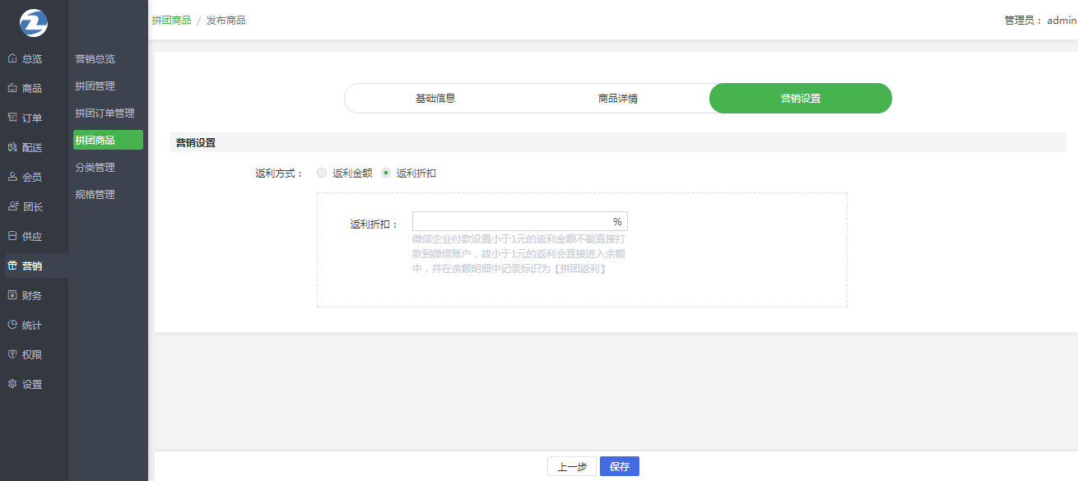Click the pie chart icon beside 统计
The width and height of the screenshot is (1078, 481).
12,325
